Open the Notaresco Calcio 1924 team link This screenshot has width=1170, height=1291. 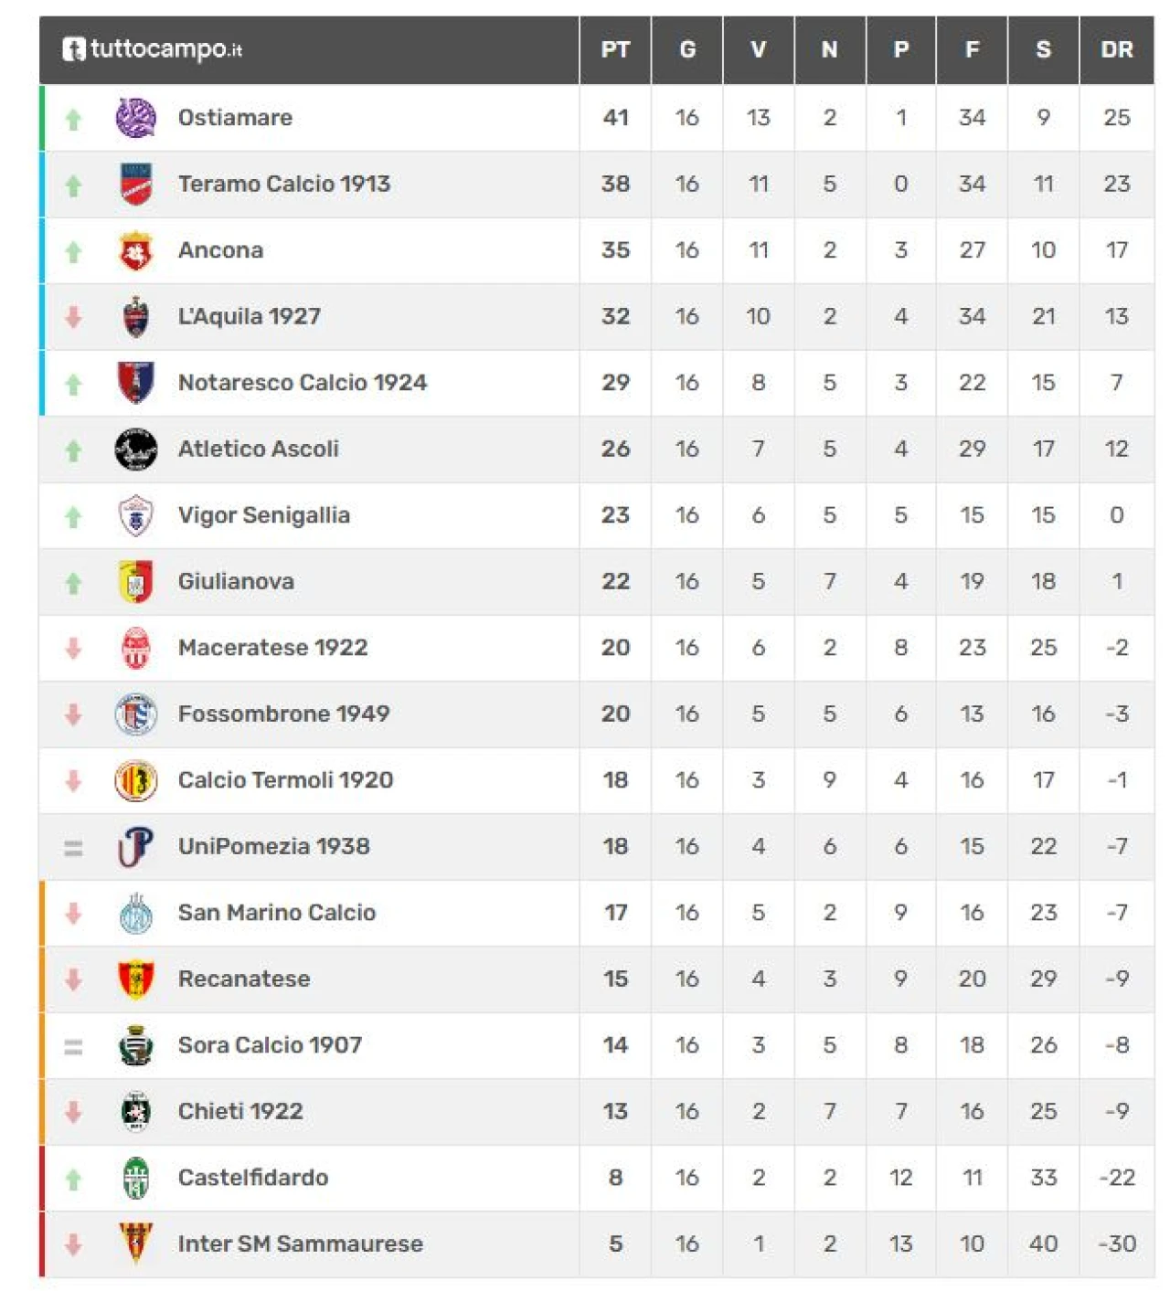click(302, 383)
